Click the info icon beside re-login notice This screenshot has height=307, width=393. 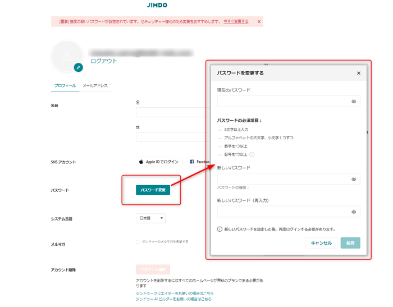220,229
